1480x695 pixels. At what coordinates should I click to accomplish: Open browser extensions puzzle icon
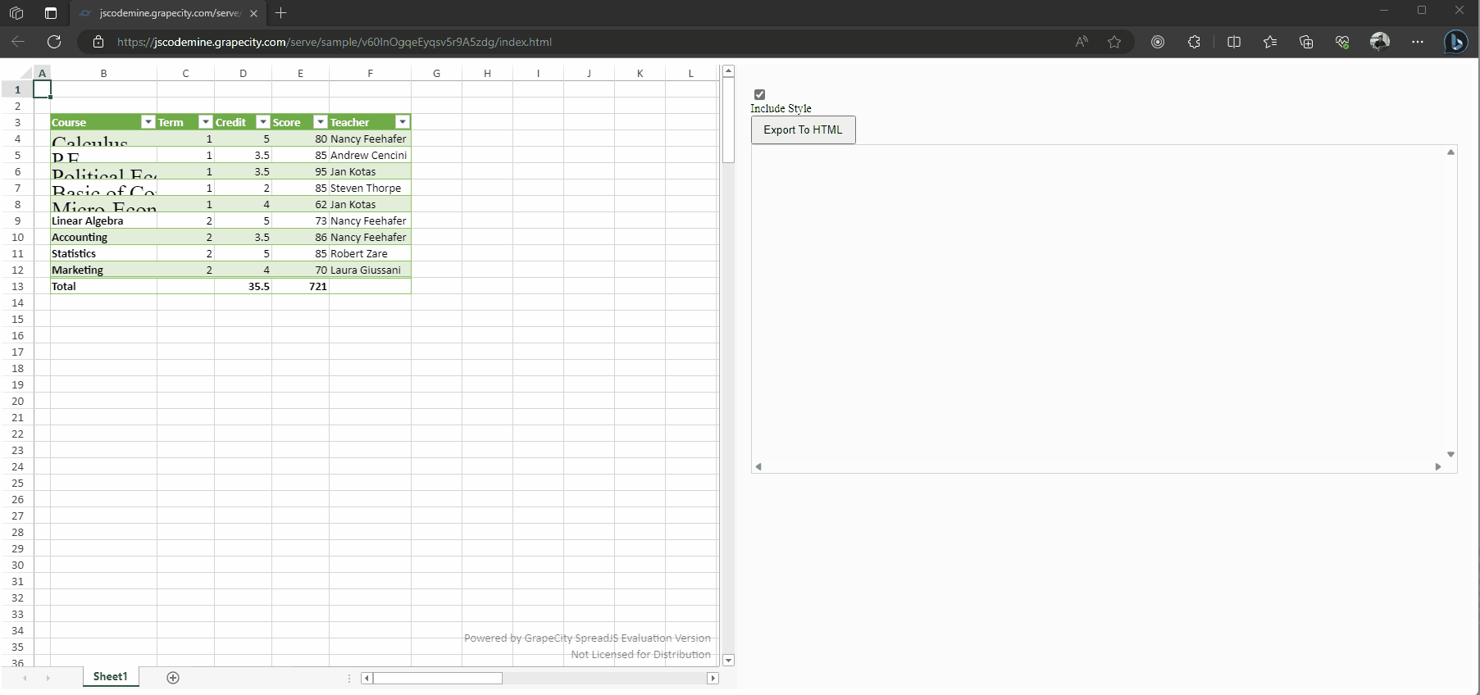(1194, 42)
